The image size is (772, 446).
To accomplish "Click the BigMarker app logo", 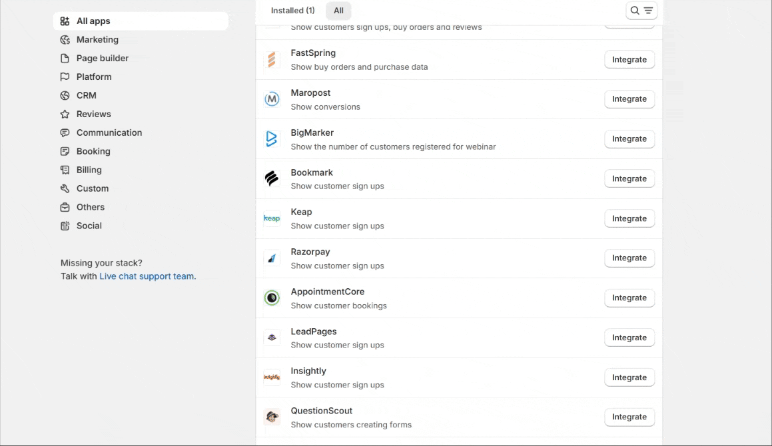I will click(272, 139).
